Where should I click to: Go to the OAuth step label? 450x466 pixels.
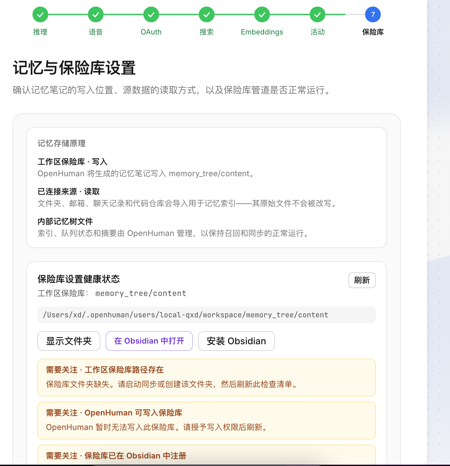[x=151, y=32]
